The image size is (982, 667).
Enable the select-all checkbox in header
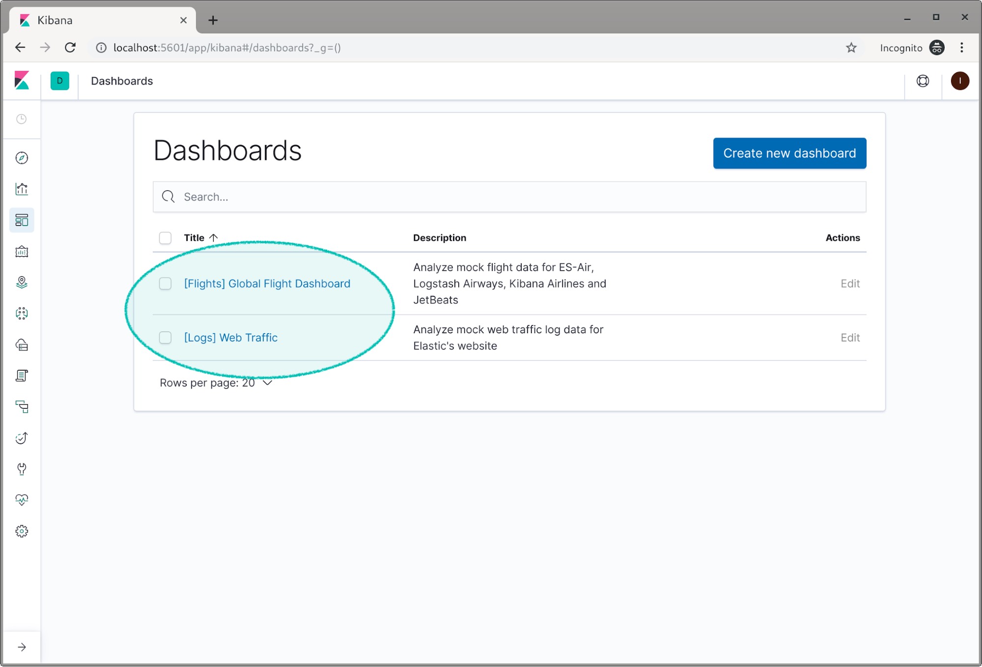(165, 237)
